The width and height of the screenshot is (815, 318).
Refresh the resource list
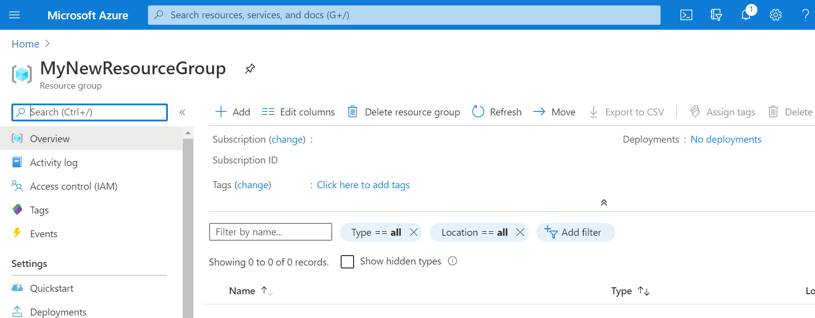coord(497,112)
